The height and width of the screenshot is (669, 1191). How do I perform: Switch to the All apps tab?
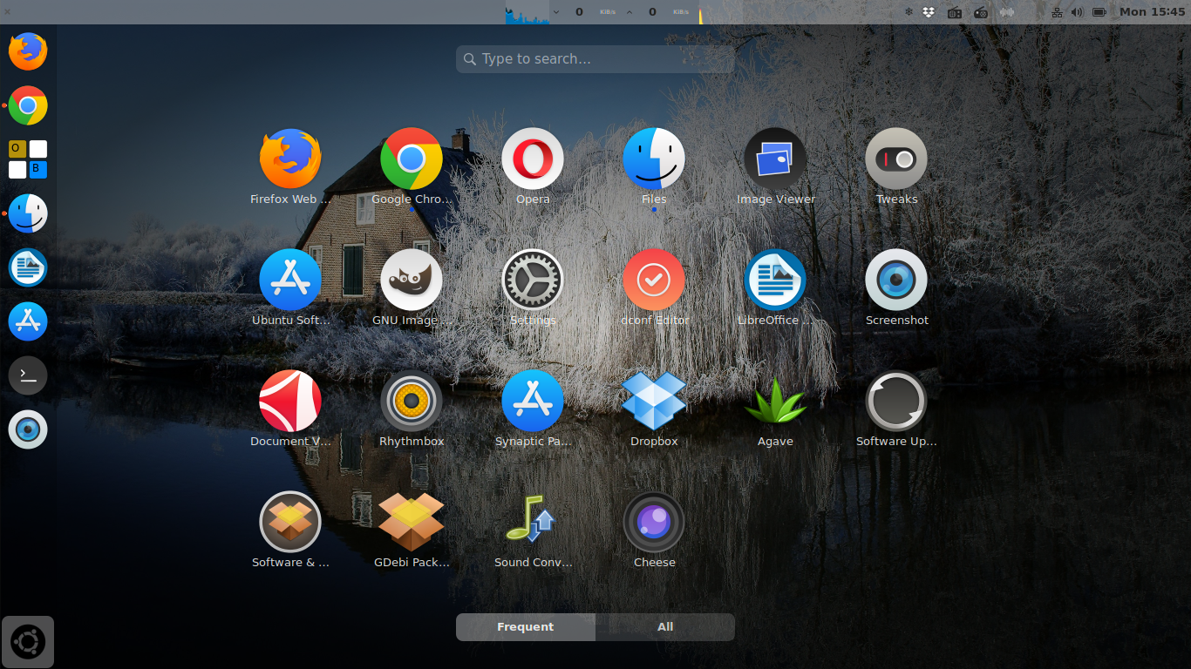[x=665, y=627]
